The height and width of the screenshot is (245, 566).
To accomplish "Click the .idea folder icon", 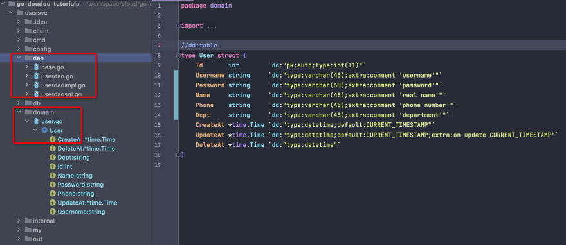I will pyautogui.click(x=28, y=22).
